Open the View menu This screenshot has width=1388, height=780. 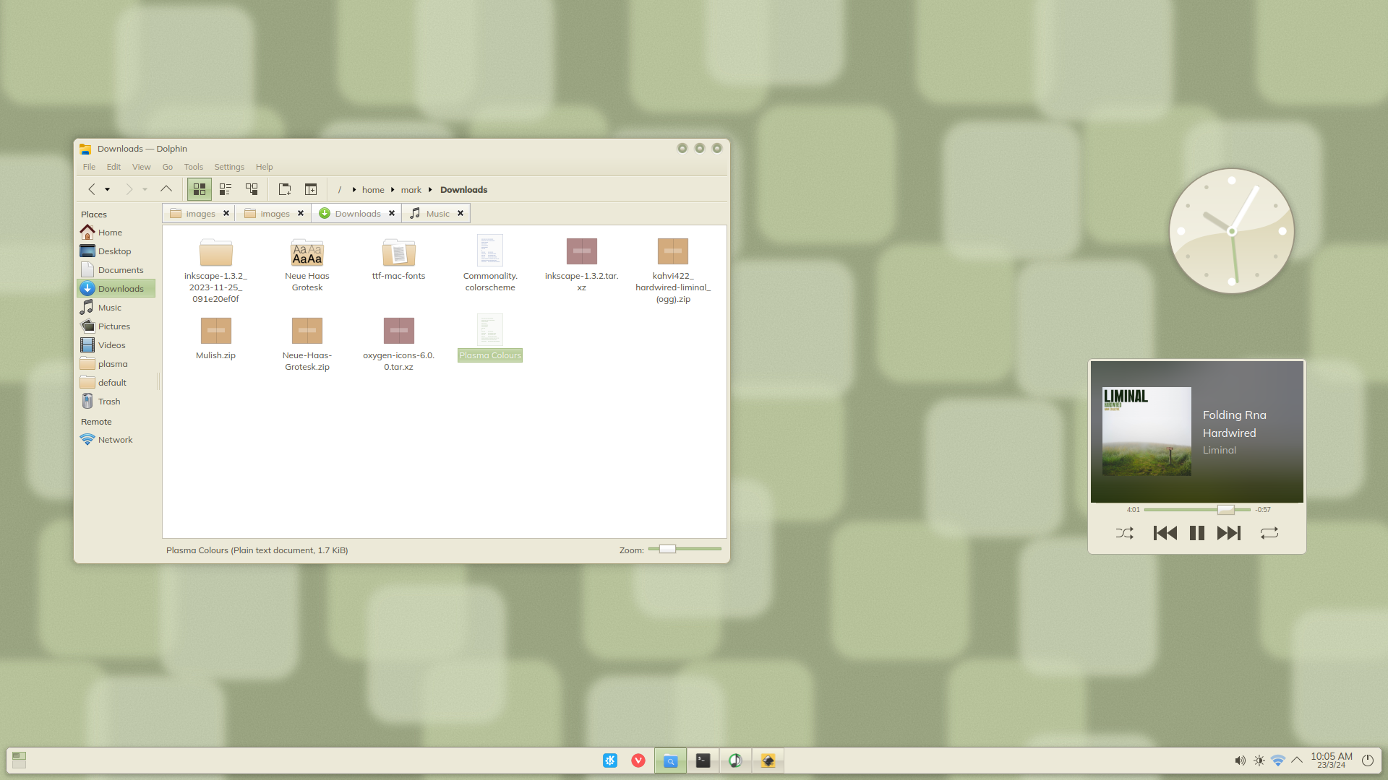(142, 167)
